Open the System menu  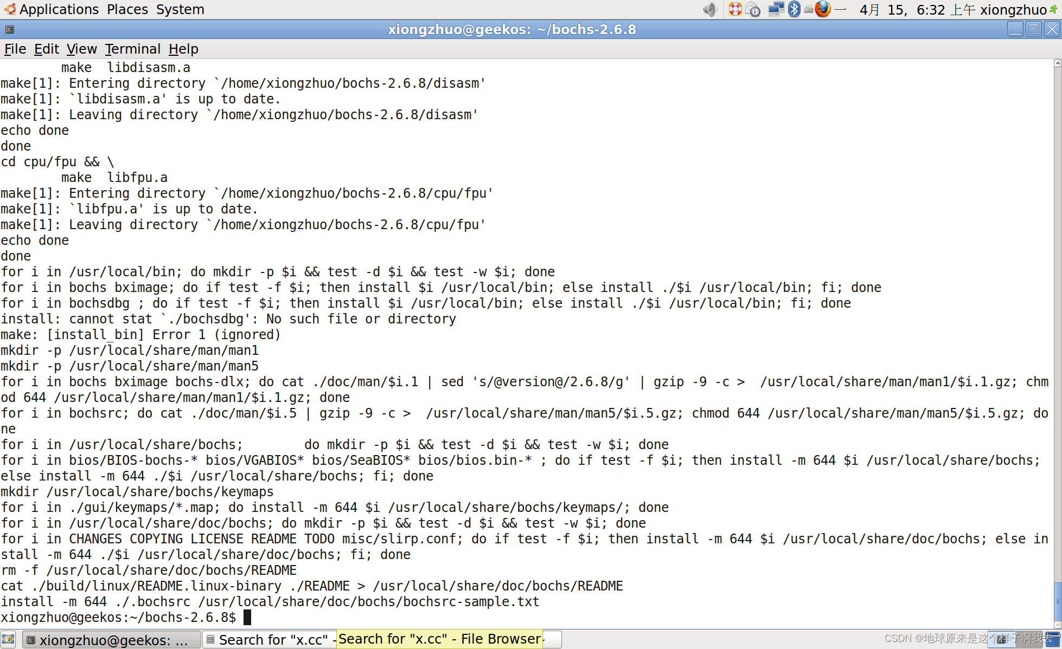coord(180,9)
